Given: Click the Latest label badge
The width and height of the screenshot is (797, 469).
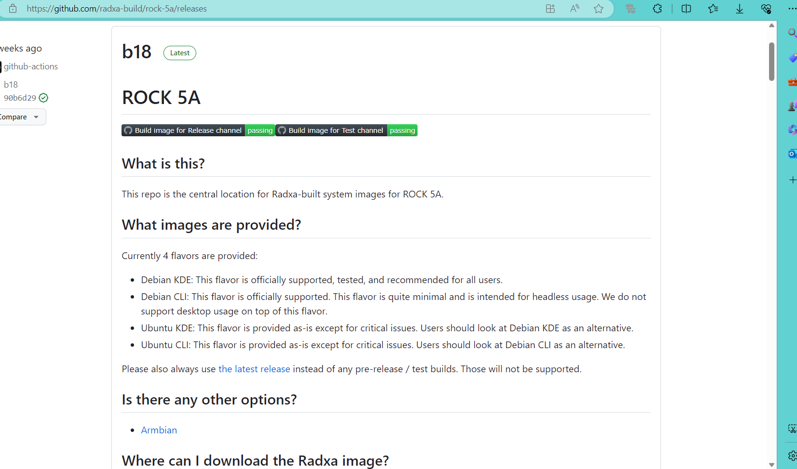Looking at the screenshot, I should coord(180,53).
